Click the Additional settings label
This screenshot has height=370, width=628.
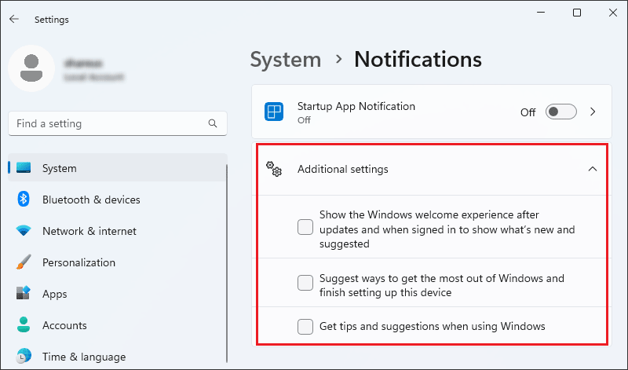pos(342,169)
